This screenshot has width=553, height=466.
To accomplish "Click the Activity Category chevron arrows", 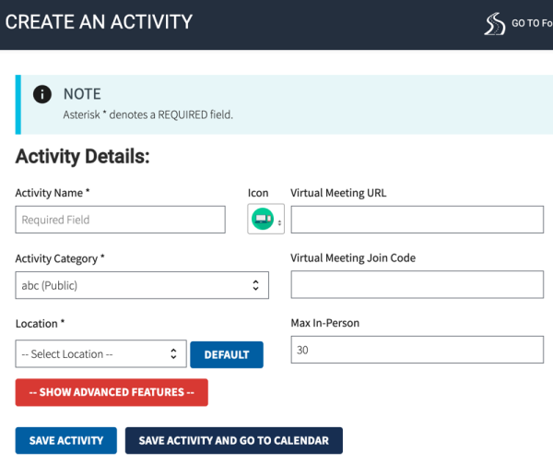I will pyautogui.click(x=255, y=285).
